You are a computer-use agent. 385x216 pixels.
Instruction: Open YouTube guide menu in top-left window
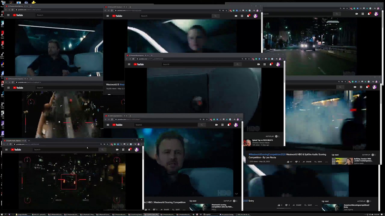pos(8,15)
